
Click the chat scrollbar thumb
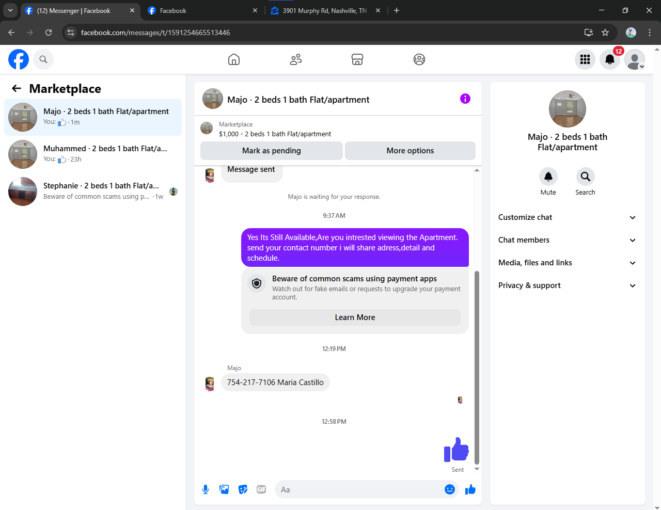[477, 368]
